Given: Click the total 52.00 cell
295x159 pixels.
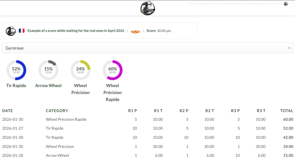Looking at the screenshot, I should pos(288,128).
